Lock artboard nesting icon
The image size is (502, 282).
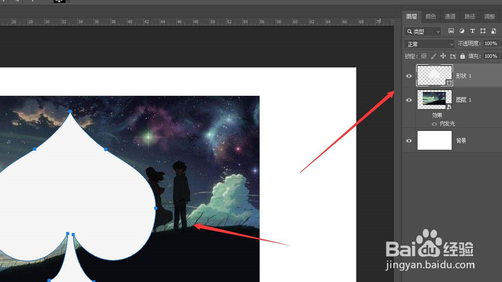coord(453,56)
